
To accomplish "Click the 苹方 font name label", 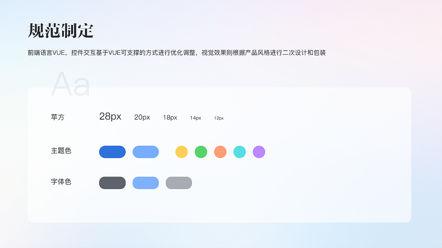I will coord(58,117).
